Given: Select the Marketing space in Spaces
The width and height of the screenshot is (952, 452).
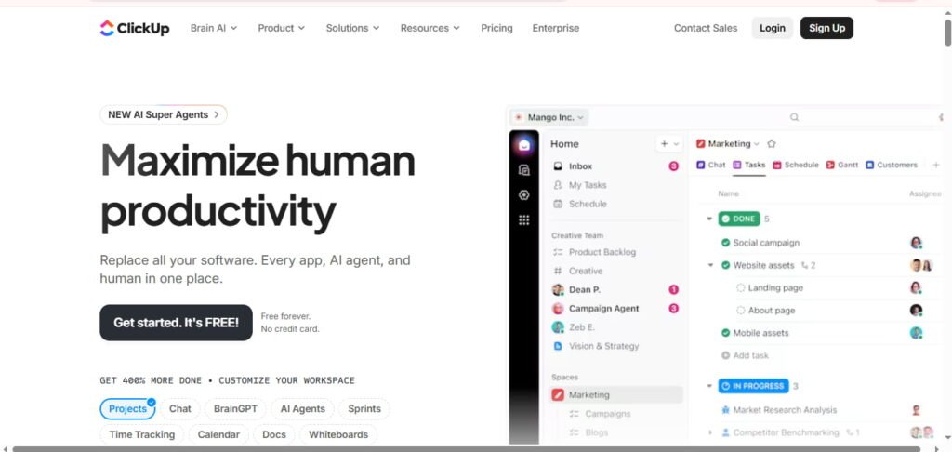Looking at the screenshot, I should pos(615,395).
